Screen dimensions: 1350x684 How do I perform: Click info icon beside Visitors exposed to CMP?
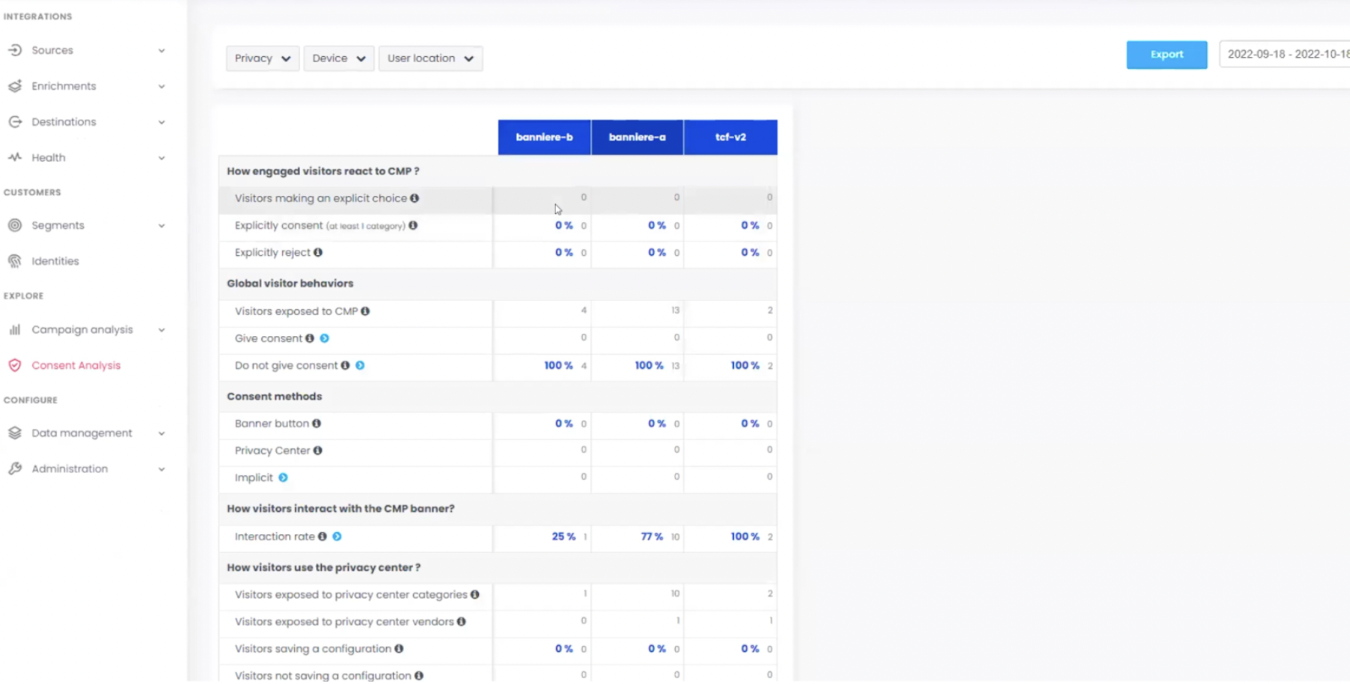[365, 311]
